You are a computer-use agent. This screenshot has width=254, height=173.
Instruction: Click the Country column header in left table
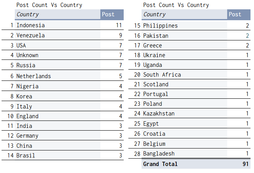click(58, 14)
